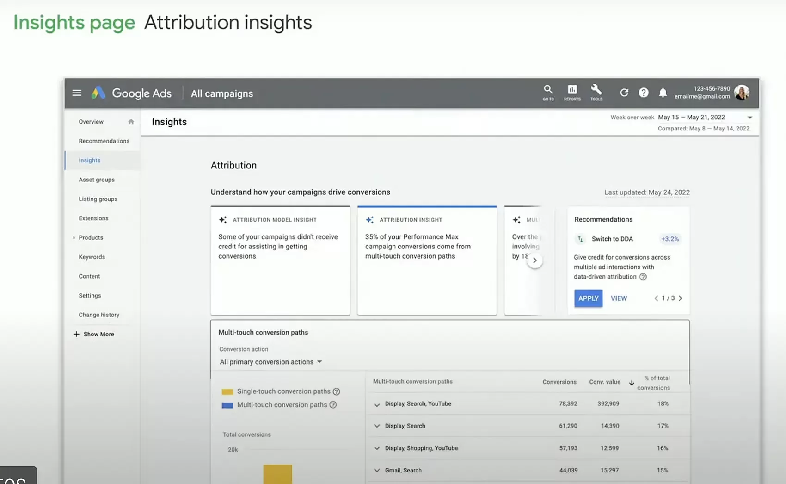Open help icon for Multi-touch conversion paths
786x484 pixels.
(x=333, y=405)
